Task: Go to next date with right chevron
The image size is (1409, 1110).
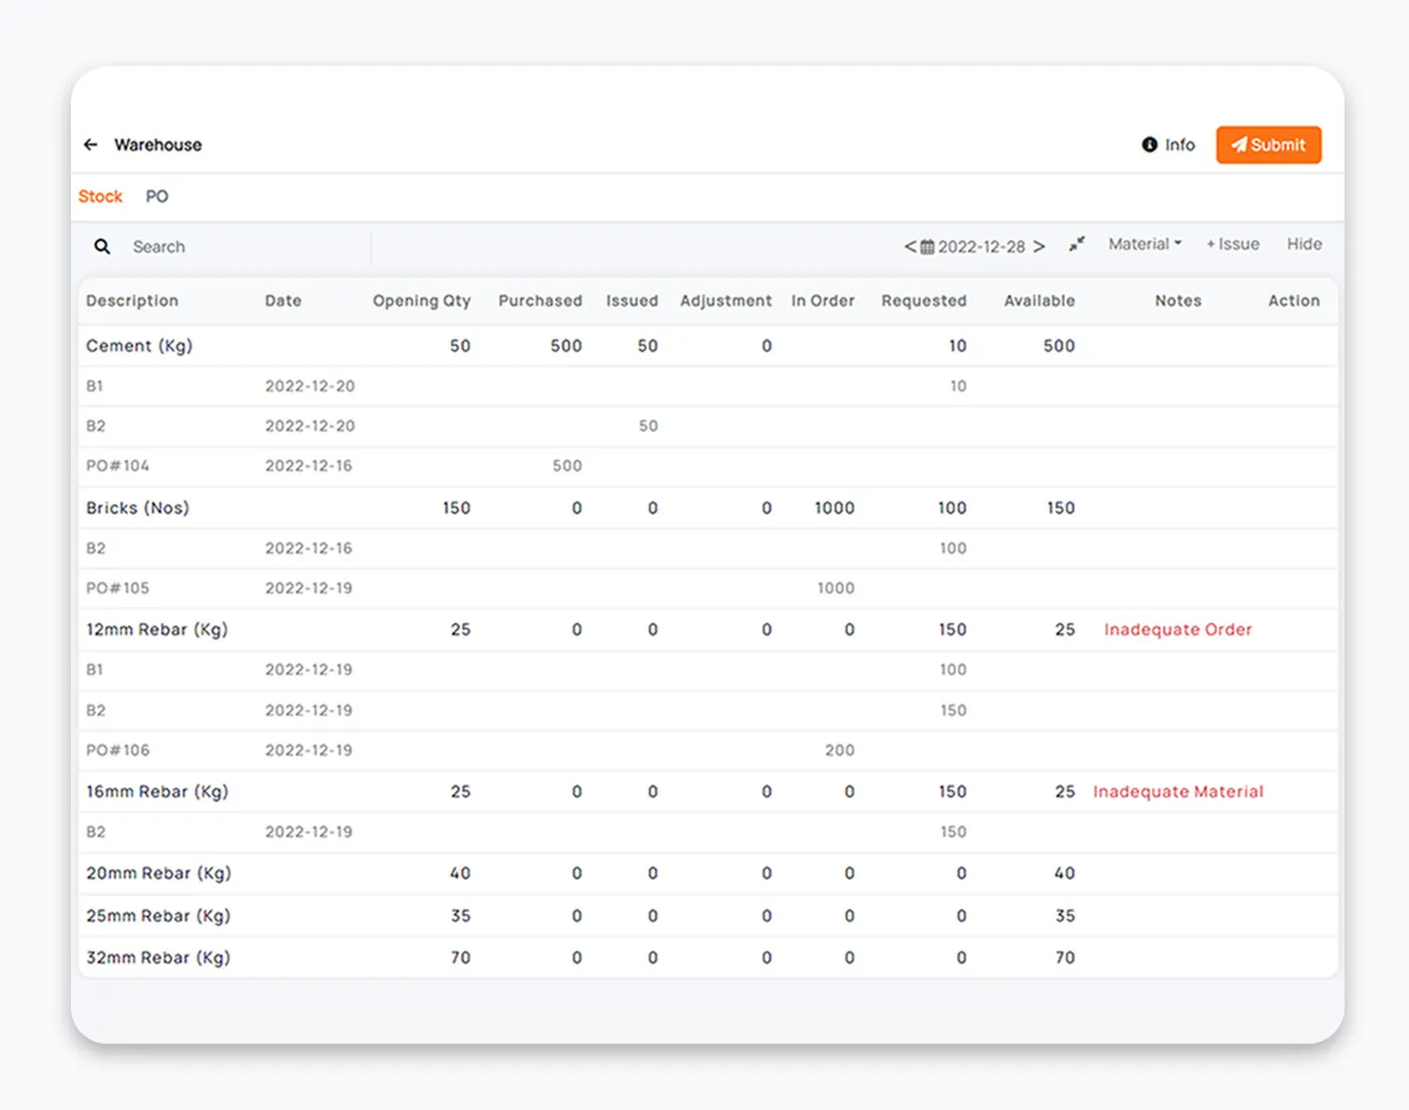Action: (x=1039, y=246)
